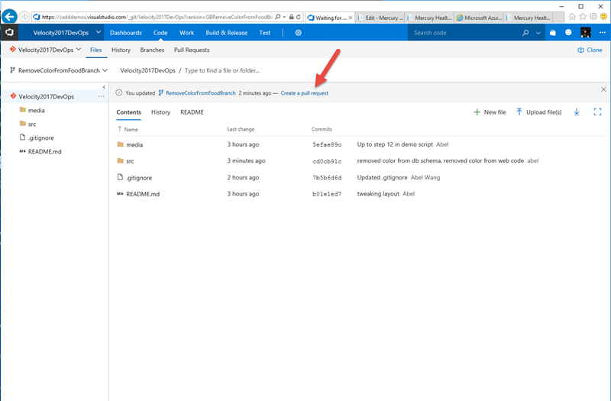Image resolution: width=611 pixels, height=401 pixels.
Task: Click the download as zip arrow icon
Action: point(577,112)
